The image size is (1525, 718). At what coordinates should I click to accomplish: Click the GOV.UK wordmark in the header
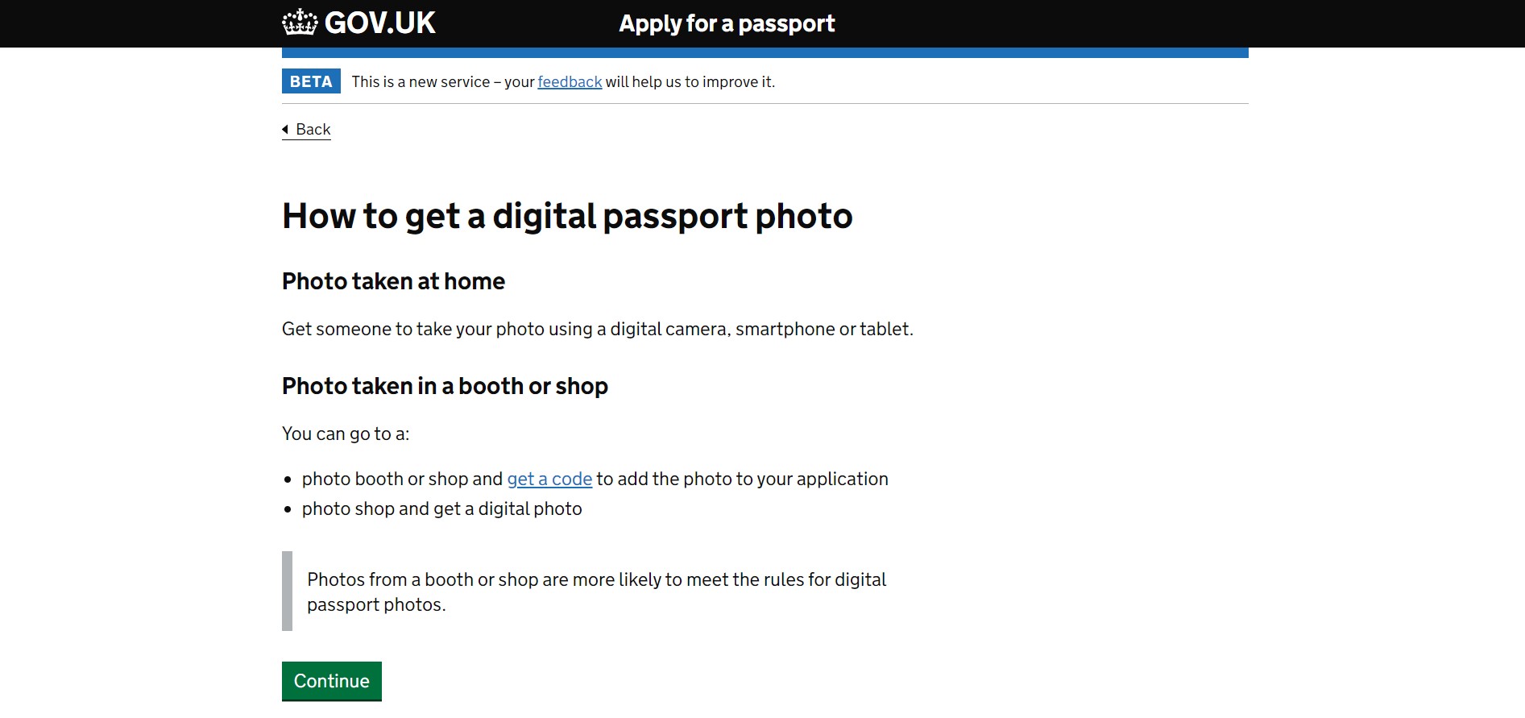click(x=380, y=23)
